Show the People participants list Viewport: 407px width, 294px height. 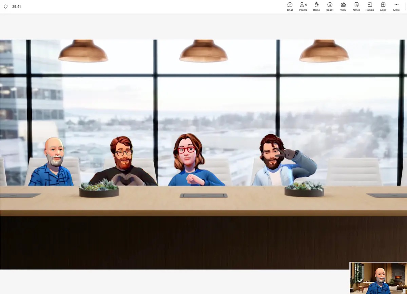tap(303, 6)
